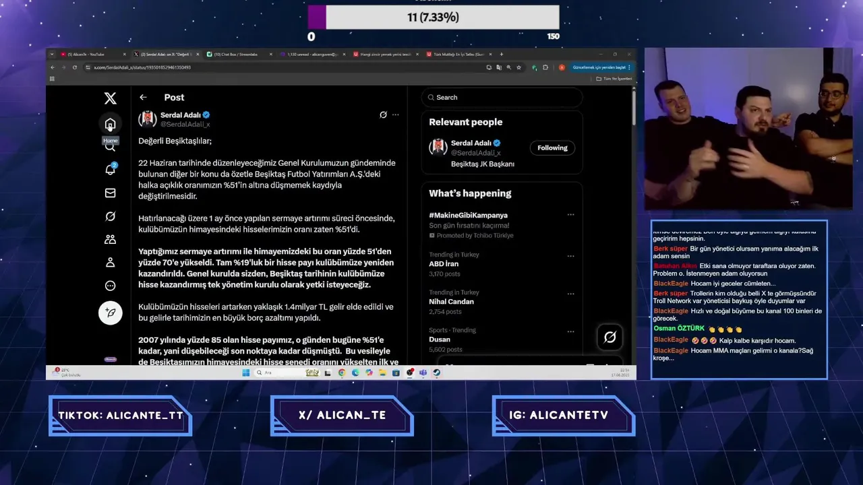Open options for ABD İran trend
The height and width of the screenshot is (485, 863).
tap(570, 256)
